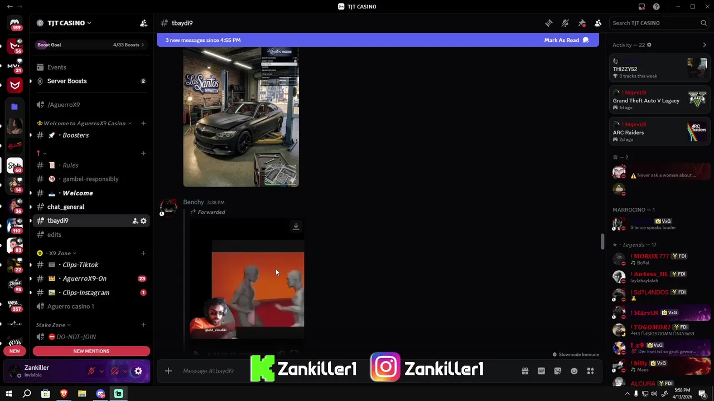Add channel to X9 Zone category
The image size is (714, 401).
click(143, 253)
